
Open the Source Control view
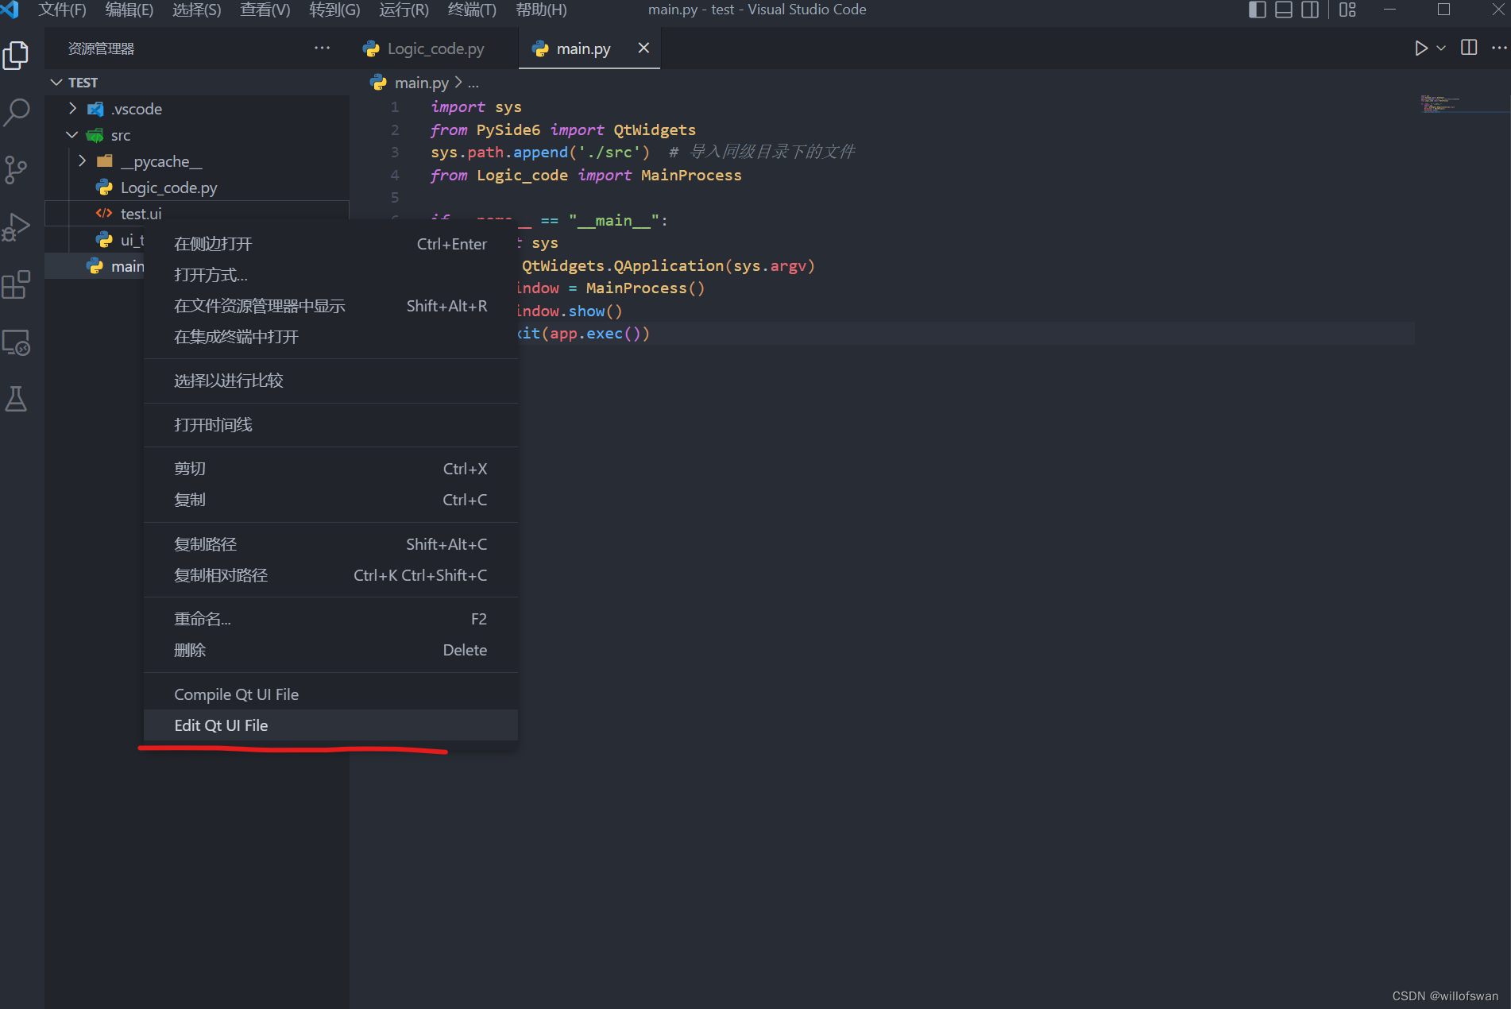tap(16, 169)
